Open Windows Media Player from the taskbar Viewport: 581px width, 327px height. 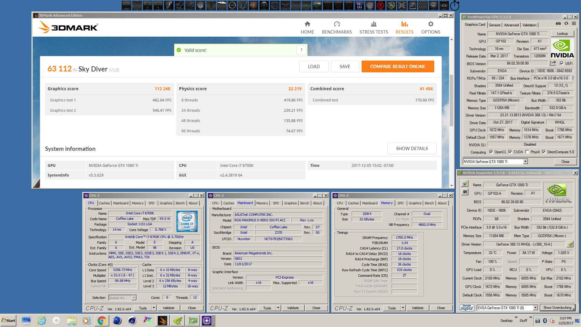pos(86,321)
